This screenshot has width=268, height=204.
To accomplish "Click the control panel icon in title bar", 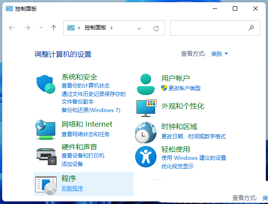I will pos(9,8).
